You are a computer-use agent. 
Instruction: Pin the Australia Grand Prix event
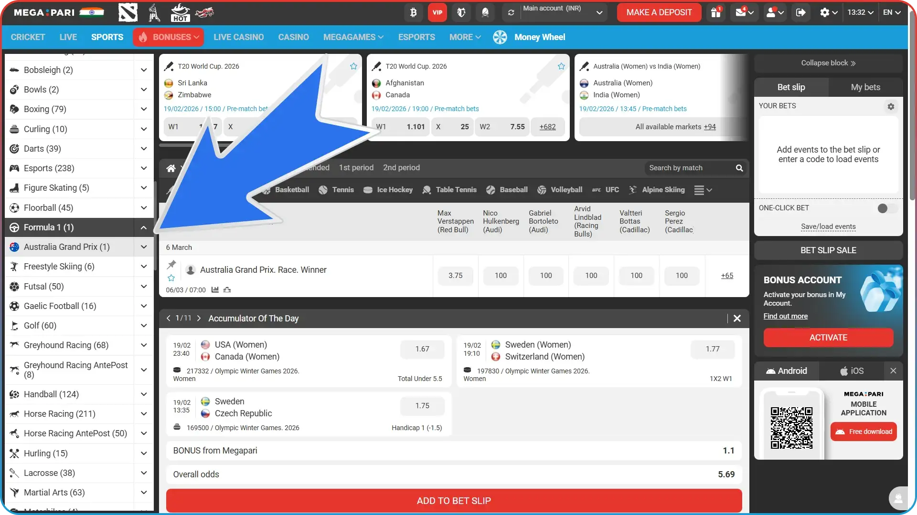(171, 264)
